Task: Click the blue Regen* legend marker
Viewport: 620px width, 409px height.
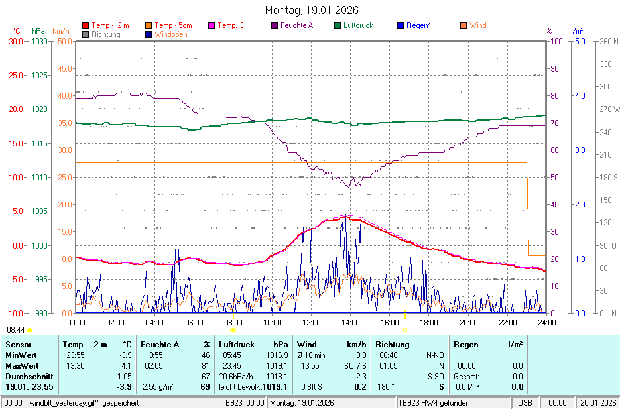Action: (x=401, y=25)
